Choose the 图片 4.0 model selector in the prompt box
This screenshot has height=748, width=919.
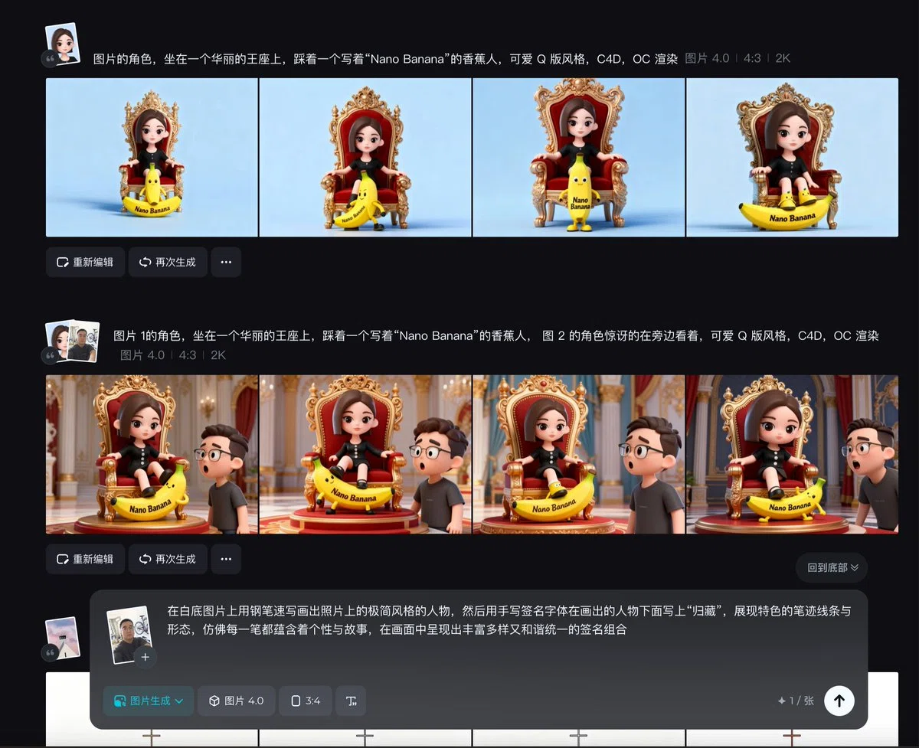click(x=236, y=701)
